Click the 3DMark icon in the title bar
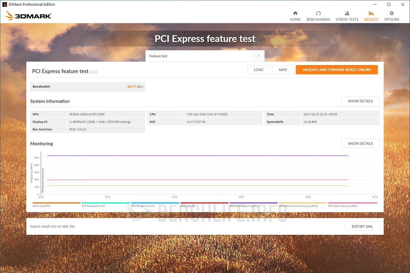Image resolution: width=410 pixels, height=273 pixels. tap(4, 4)
